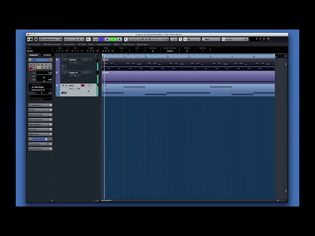Toggle the purple Cycle button in the transport
The width and height of the screenshot is (315, 236).
click(x=101, y=39)
